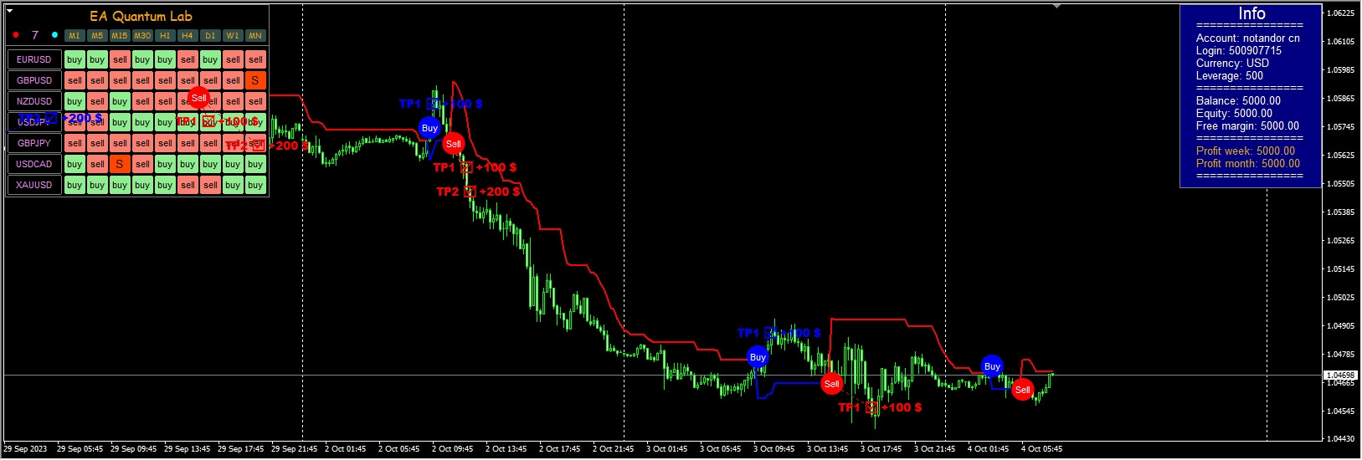Click the Equity: 5000.00 line
The height and width of the screenshot is (460, 1362).
coord(1234,113)
